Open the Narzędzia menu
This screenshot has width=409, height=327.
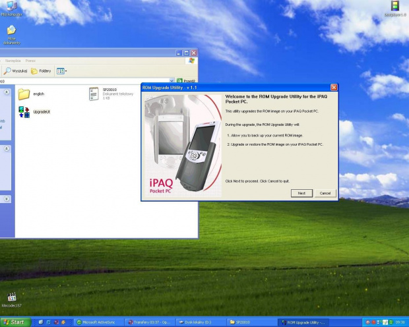12,61
